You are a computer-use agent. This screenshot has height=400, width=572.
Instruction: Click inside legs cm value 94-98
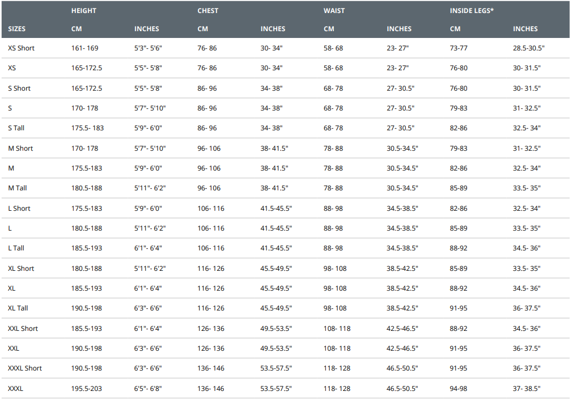[459, 389]
